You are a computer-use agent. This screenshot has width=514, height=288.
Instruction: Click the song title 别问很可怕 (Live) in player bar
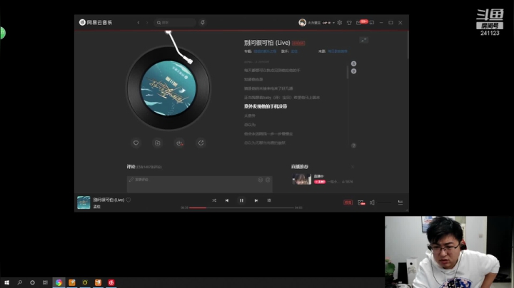(x=109, y=200)
